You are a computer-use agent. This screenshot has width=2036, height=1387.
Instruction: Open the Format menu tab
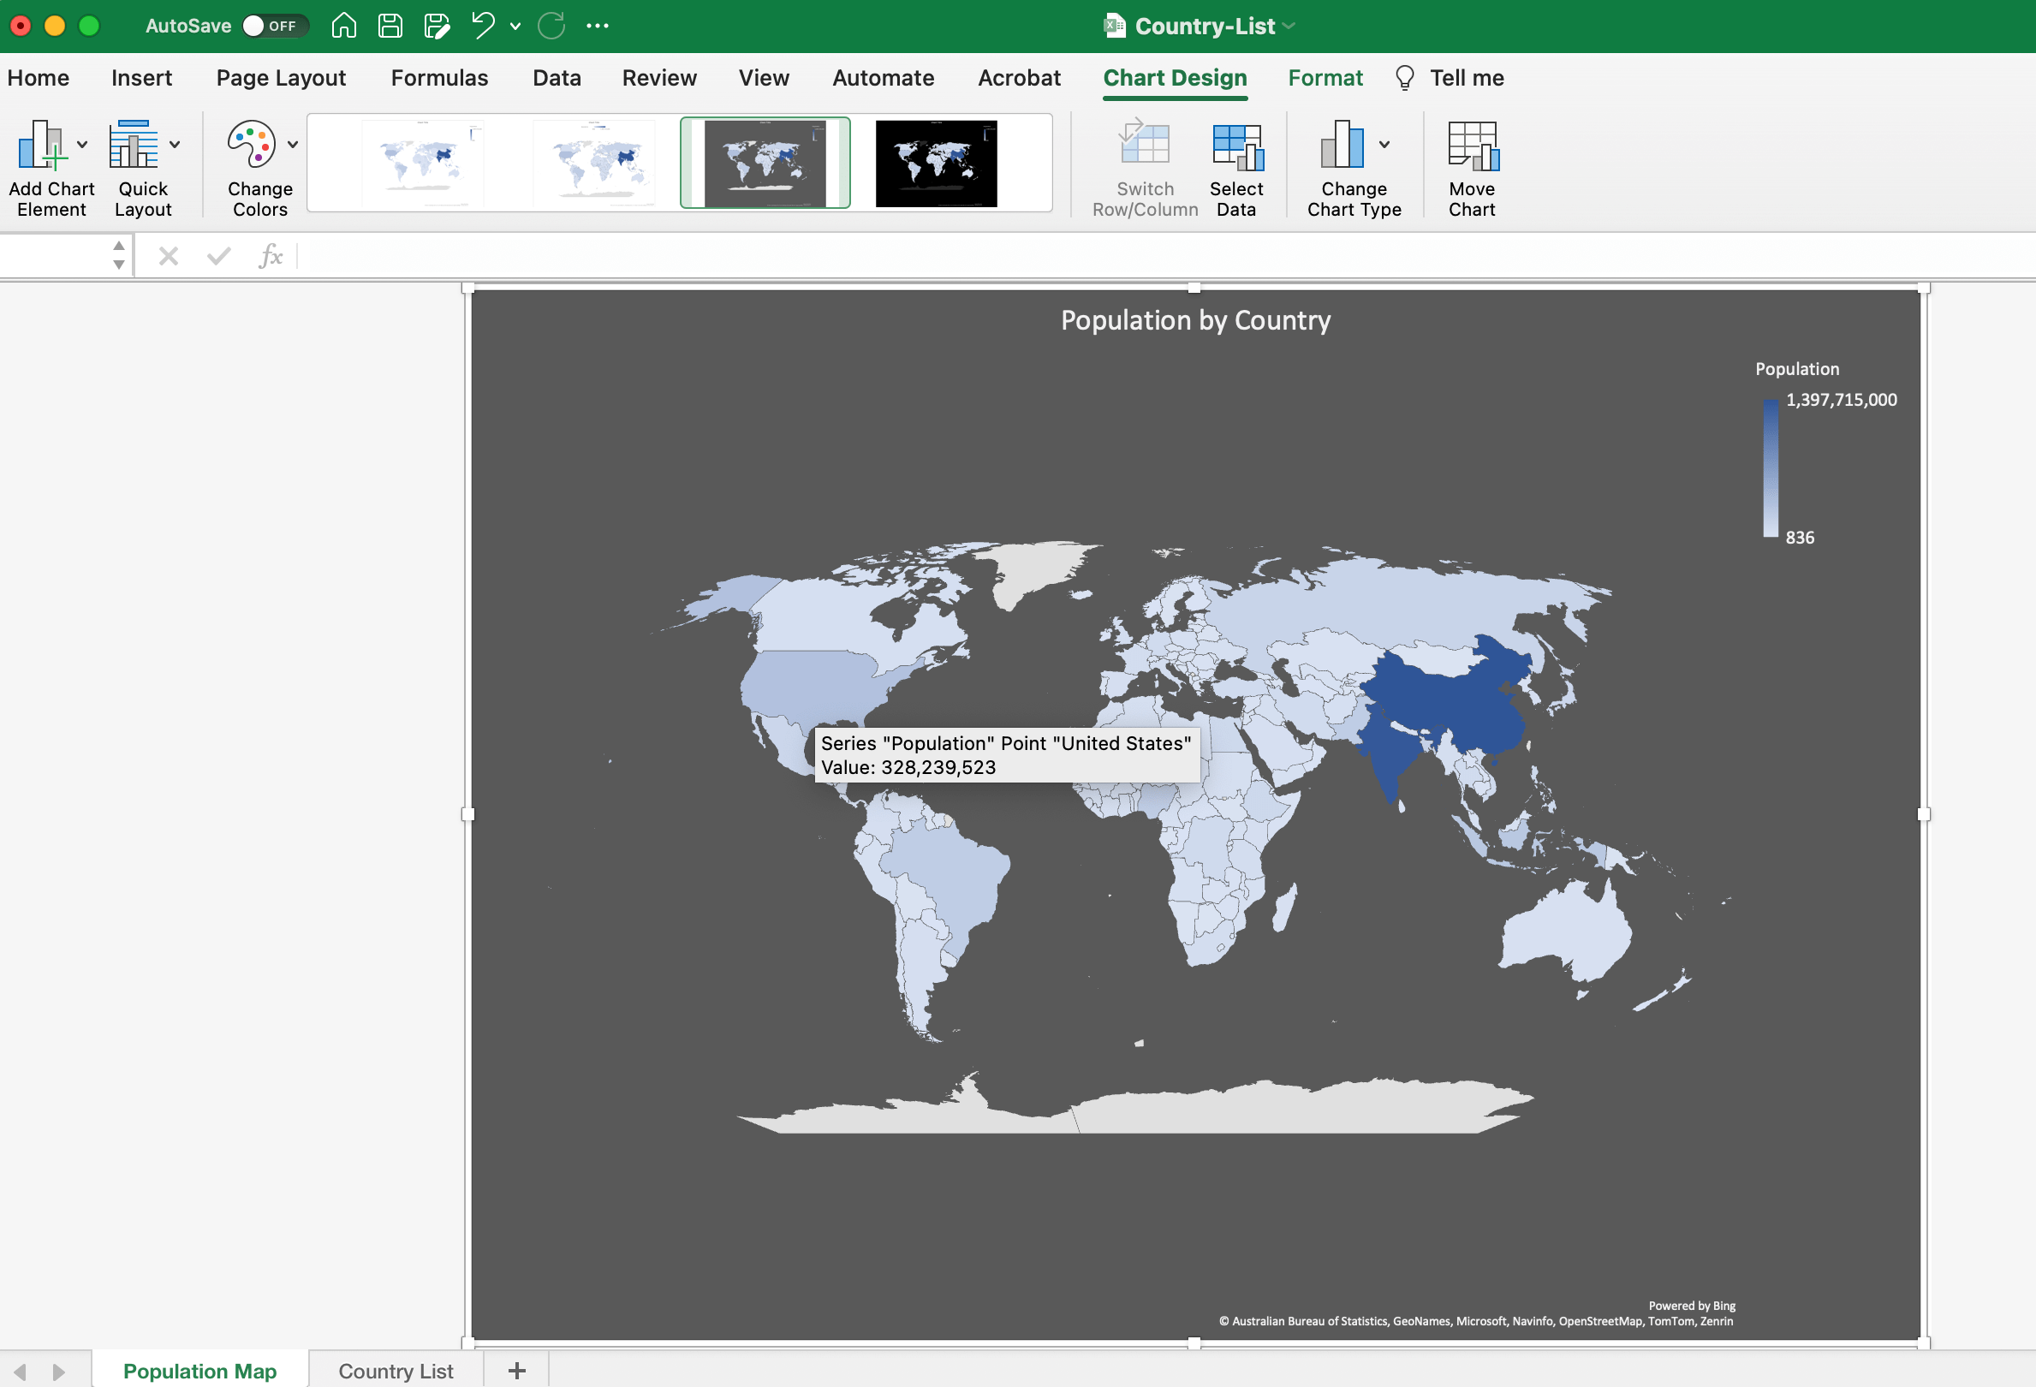tap(1325, 77)
